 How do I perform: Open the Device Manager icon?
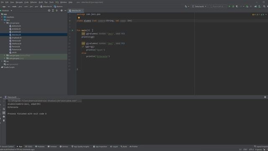point(260,7)
